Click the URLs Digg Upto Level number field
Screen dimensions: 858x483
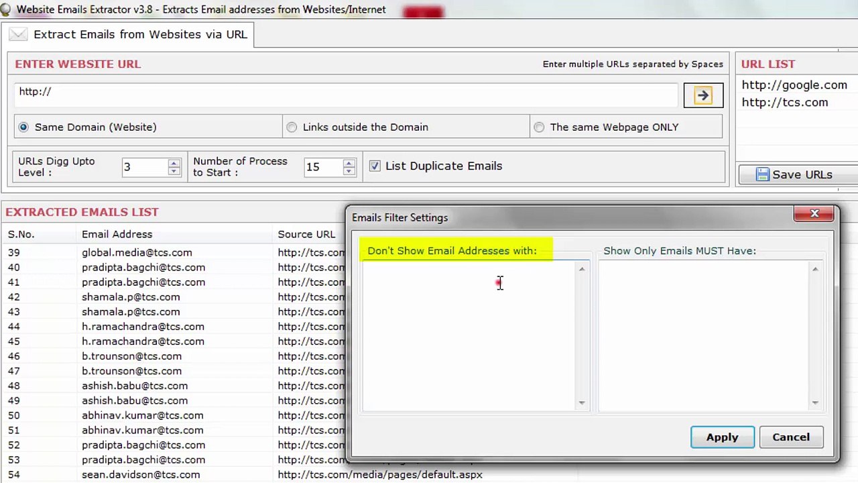(x=145, y=167)
